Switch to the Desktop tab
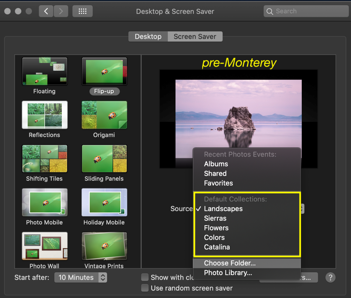This screenshot has height=298, width=351. 148,36
